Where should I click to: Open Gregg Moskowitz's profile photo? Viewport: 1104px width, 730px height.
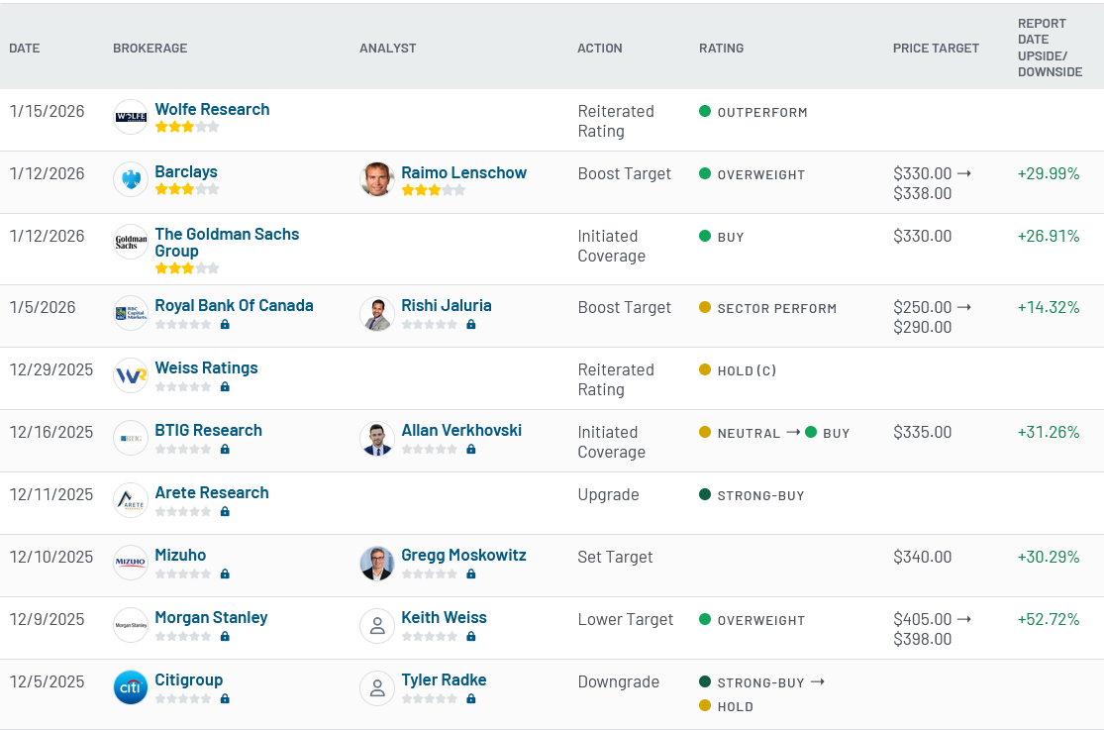(376, 563)
